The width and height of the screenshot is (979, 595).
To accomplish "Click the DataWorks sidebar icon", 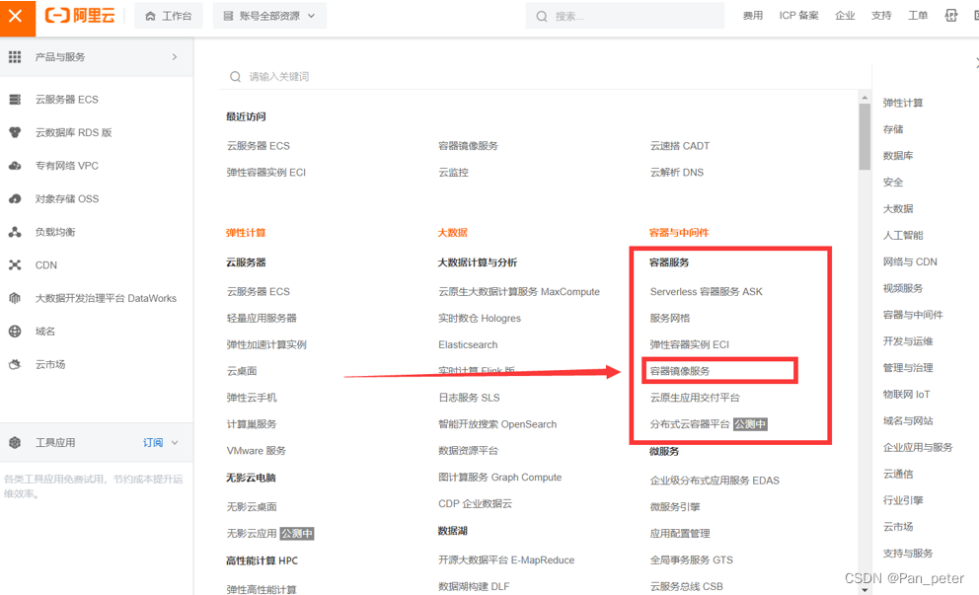I will point(15,298).
